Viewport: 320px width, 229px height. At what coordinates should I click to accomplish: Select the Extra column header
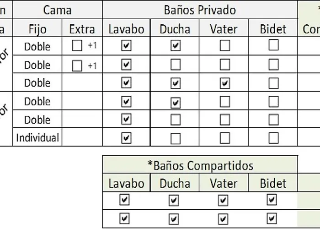click(82, 29)
